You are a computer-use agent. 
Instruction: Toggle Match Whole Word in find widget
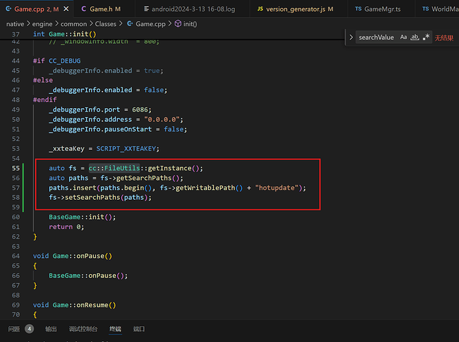pos(414,37)
